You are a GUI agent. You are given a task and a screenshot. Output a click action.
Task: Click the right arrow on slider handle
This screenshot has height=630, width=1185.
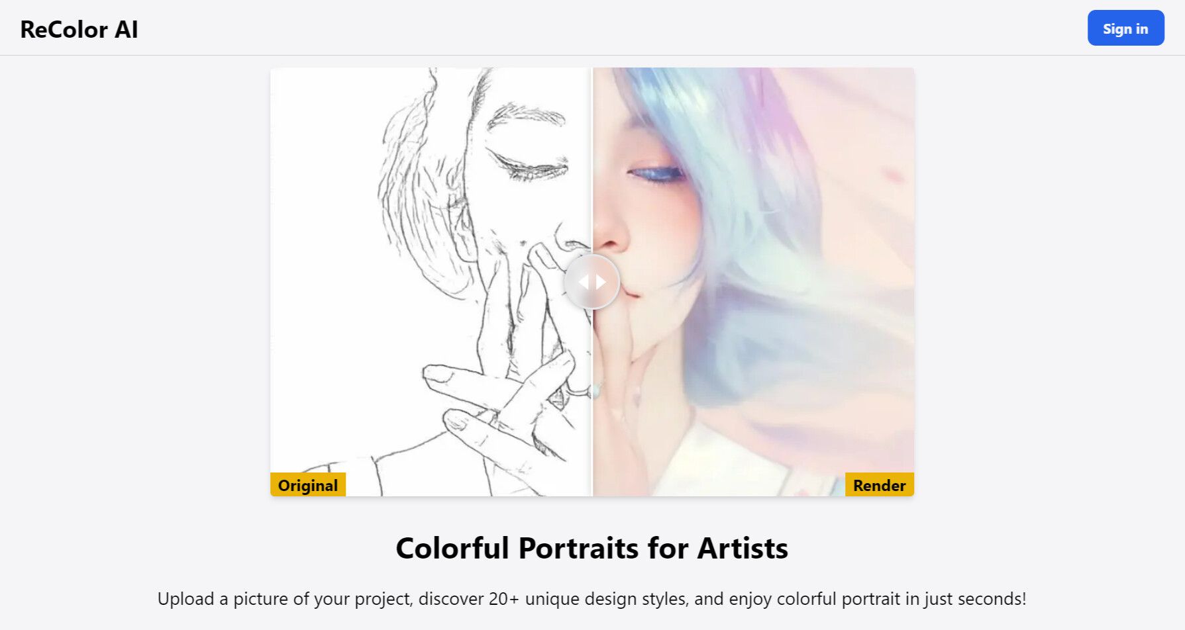pyautogui.click(x=601, y=282)
